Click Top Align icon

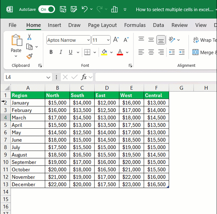coord(141,39)
